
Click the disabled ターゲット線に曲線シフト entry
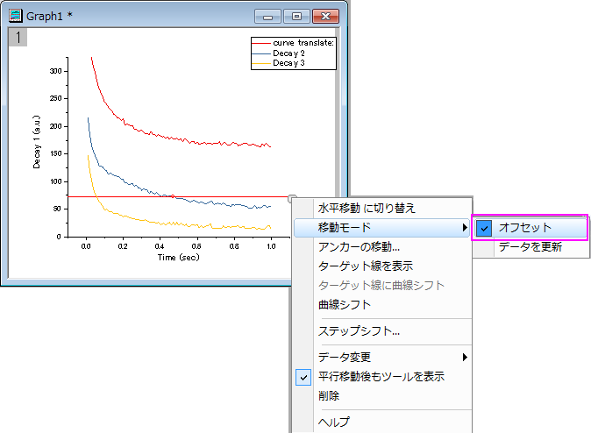point(381,285)
